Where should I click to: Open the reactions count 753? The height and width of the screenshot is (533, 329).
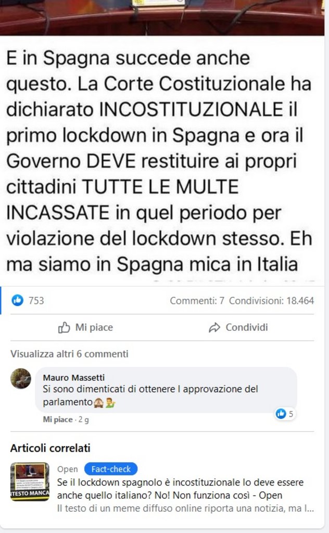(x=36, y=300)
